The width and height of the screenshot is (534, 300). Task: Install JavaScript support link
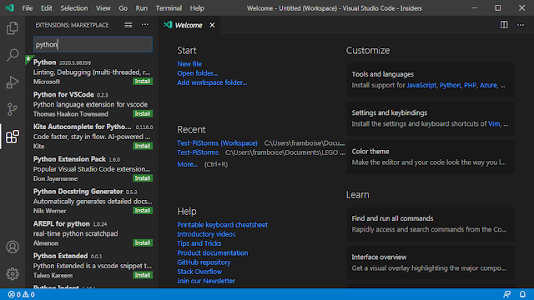click(x=421, y=85)
